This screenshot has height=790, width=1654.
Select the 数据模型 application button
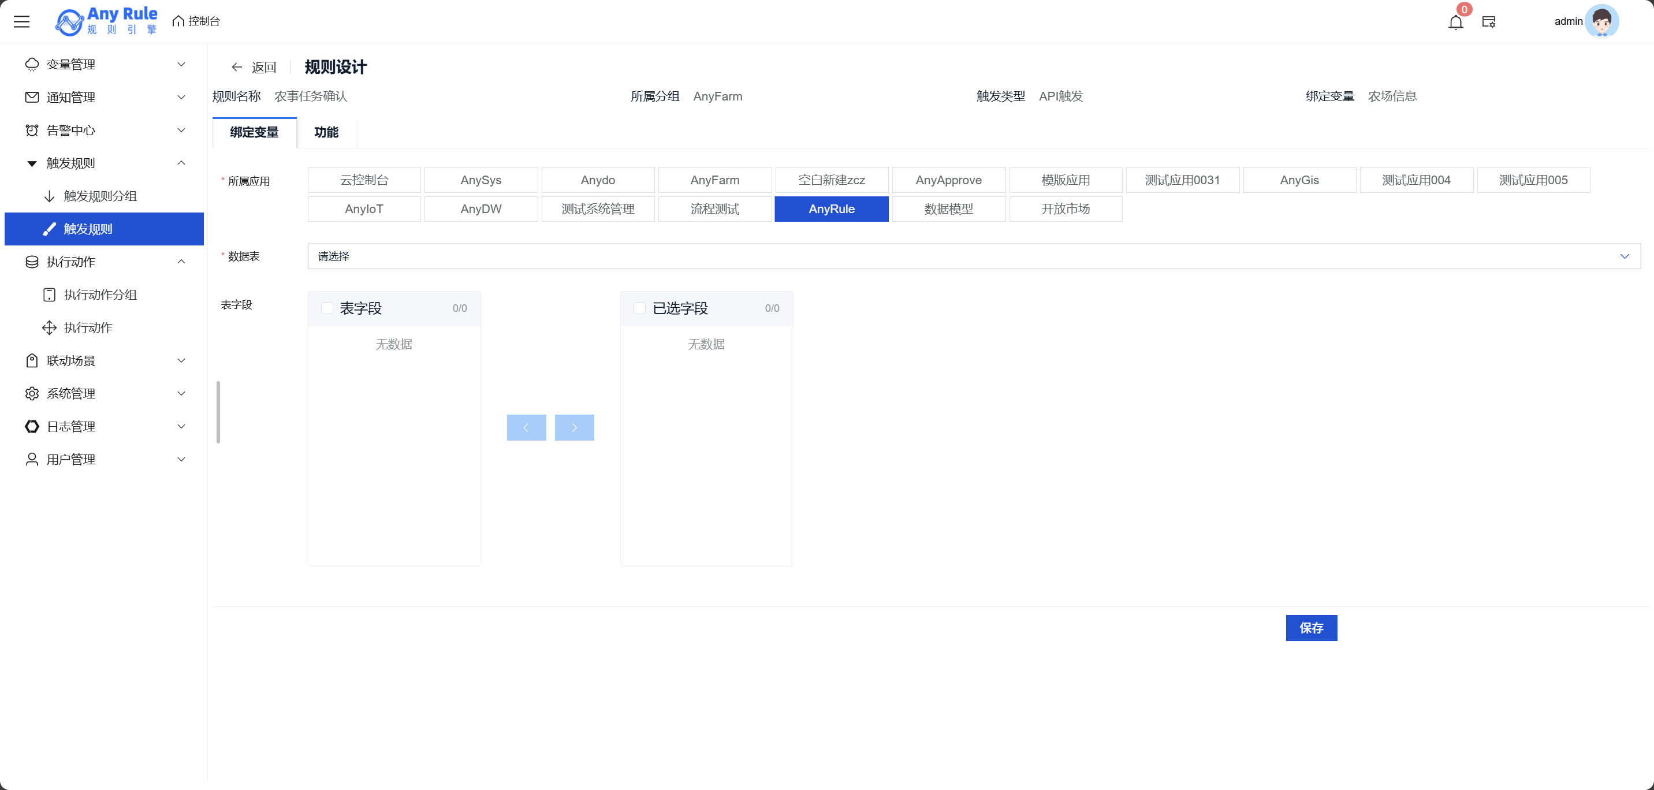[948, 210]
